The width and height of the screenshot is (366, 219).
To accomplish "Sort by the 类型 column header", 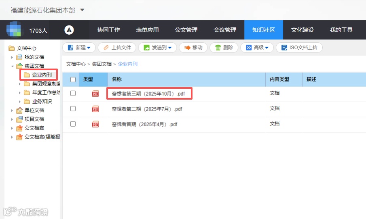I will coord(93,79).
